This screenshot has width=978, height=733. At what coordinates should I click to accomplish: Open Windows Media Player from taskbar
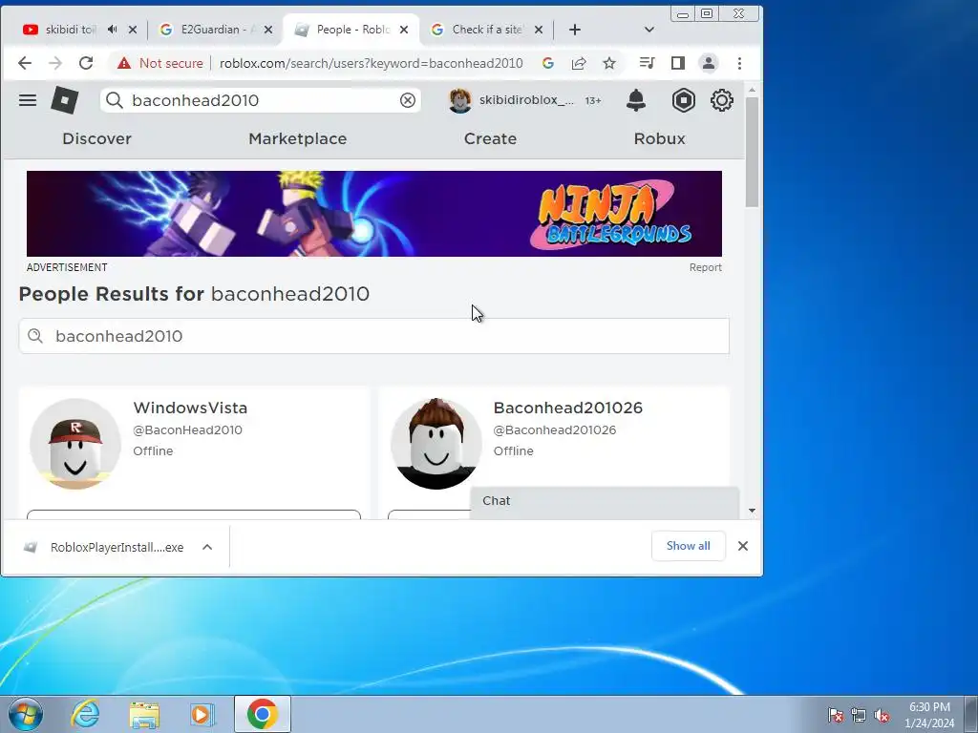tap(202, 714)
